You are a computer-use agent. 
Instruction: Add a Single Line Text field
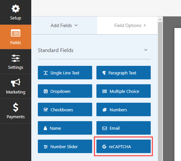[65, 73]
